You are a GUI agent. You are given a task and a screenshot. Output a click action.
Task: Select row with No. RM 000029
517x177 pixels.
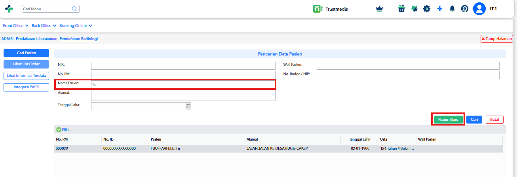click(x=278, y=148)
